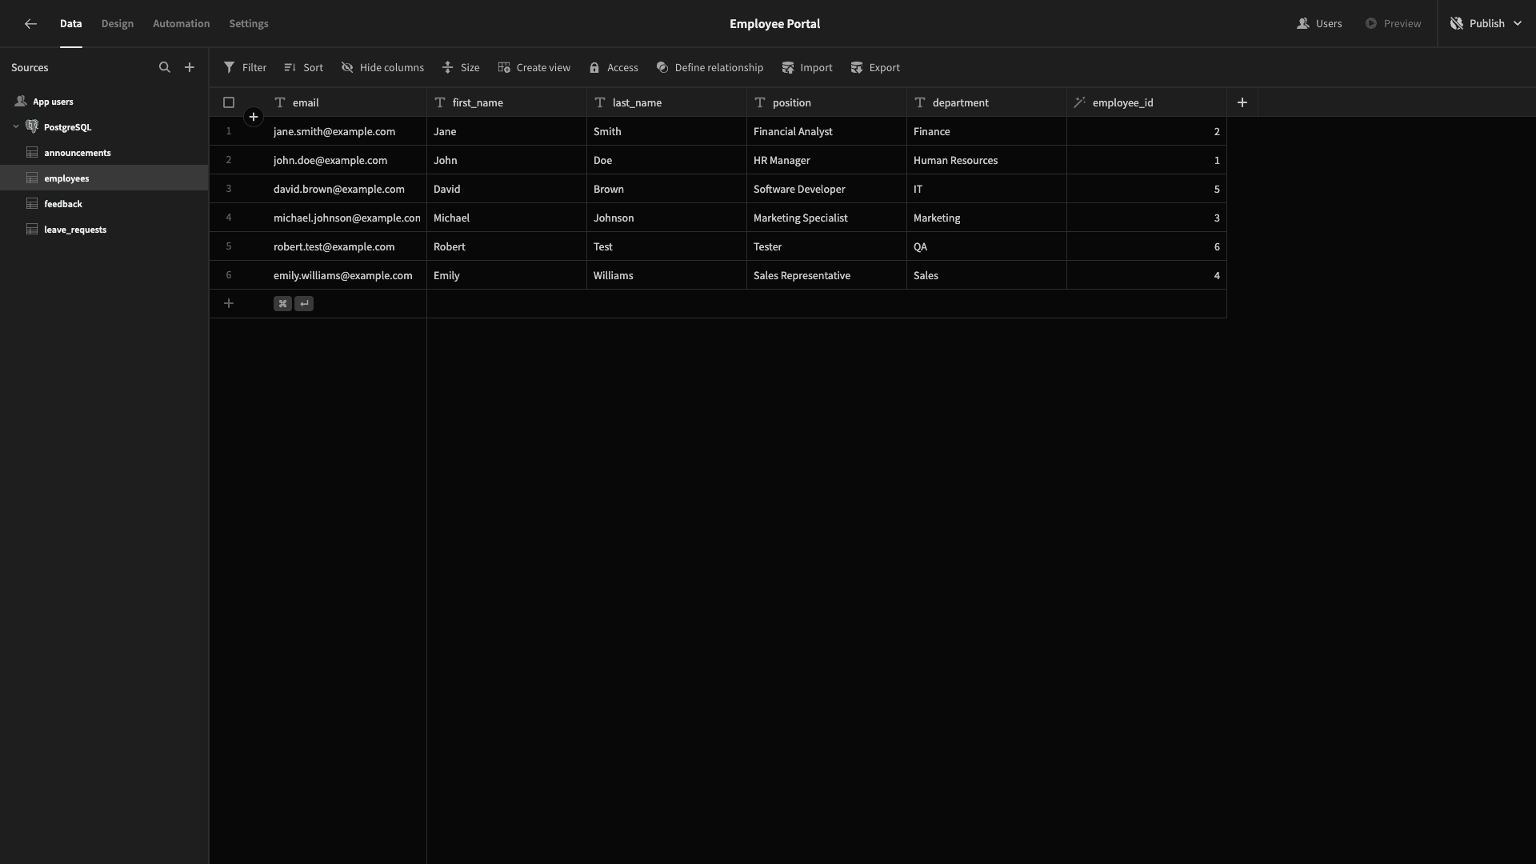This screenshot has height=864, width=1536.
Task: Select App users in sources
Action: 104,102
